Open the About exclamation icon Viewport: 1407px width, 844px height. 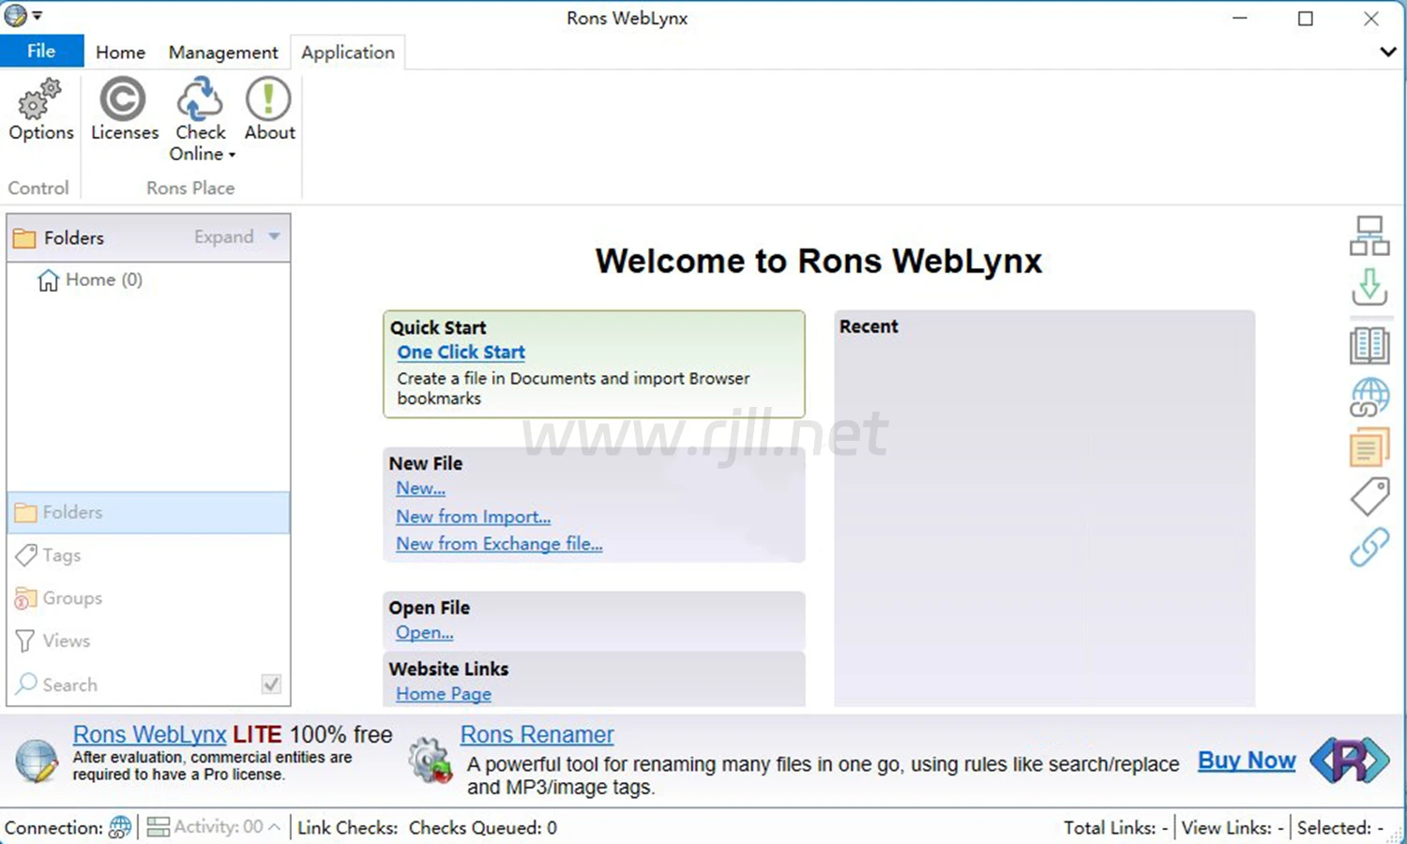coord(269,100)
